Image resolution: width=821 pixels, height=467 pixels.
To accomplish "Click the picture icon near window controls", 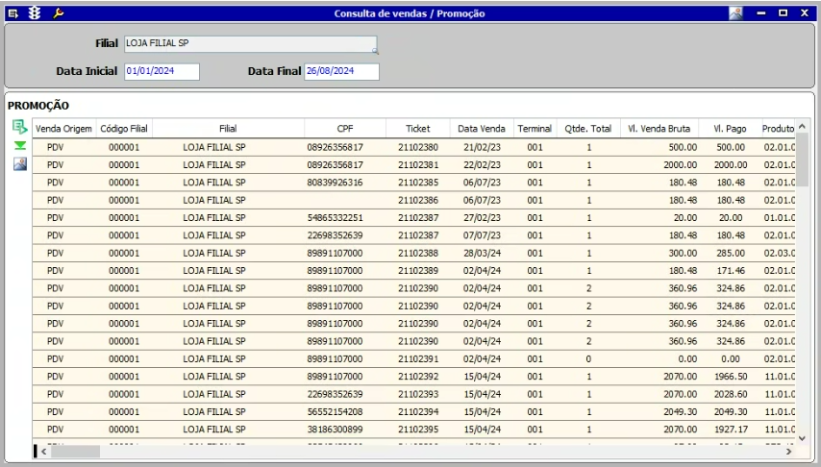I will tap(735, 13).
